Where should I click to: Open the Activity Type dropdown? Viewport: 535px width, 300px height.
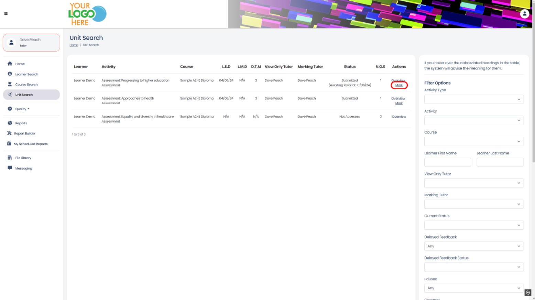(473, 99)
